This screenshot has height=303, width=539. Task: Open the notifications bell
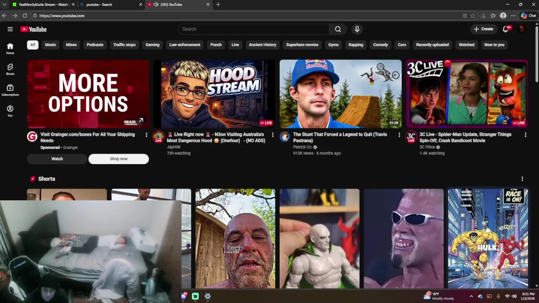(506, 29)
